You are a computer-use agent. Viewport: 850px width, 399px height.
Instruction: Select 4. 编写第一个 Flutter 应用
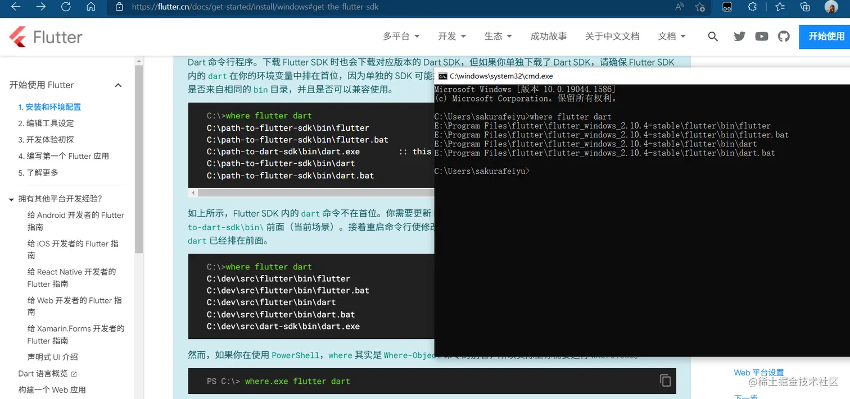point(64,156)
